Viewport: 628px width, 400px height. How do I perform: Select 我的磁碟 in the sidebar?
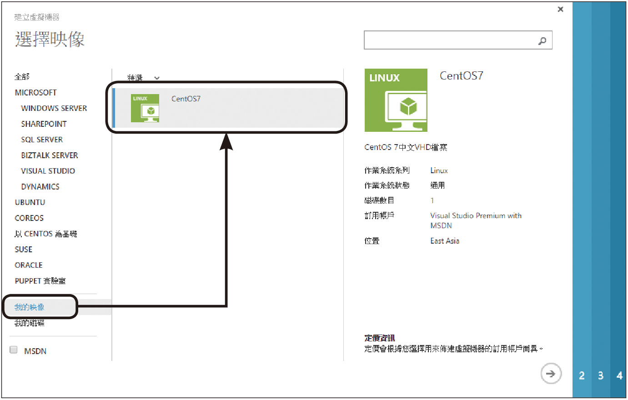[x=29, y=323]
